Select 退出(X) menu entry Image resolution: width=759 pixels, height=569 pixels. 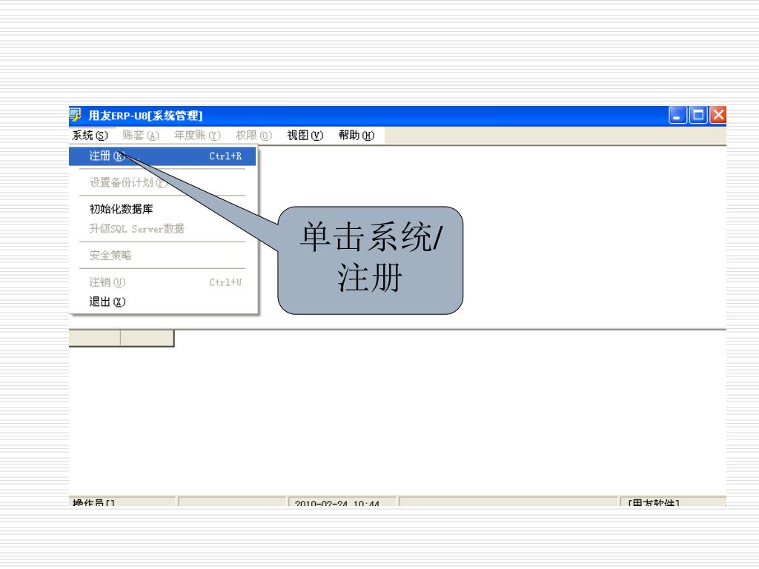(162, 302)
